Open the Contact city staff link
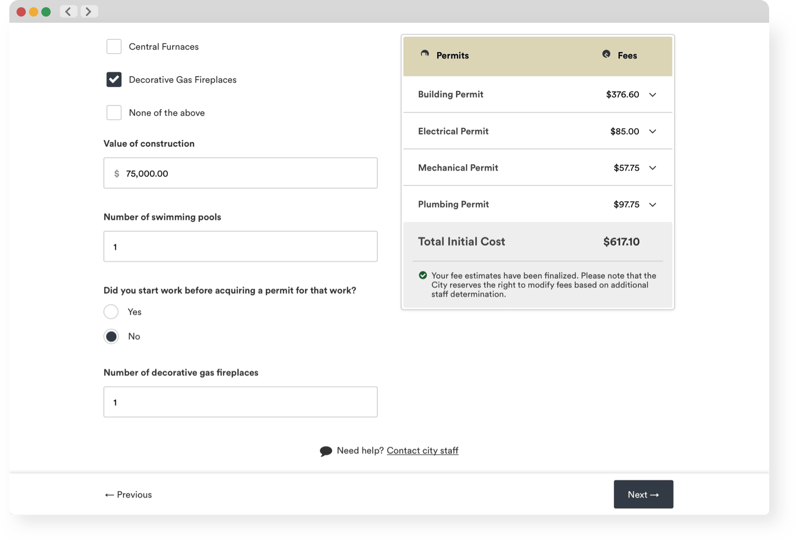The image size is (795, 540). [x=422, y=451]
